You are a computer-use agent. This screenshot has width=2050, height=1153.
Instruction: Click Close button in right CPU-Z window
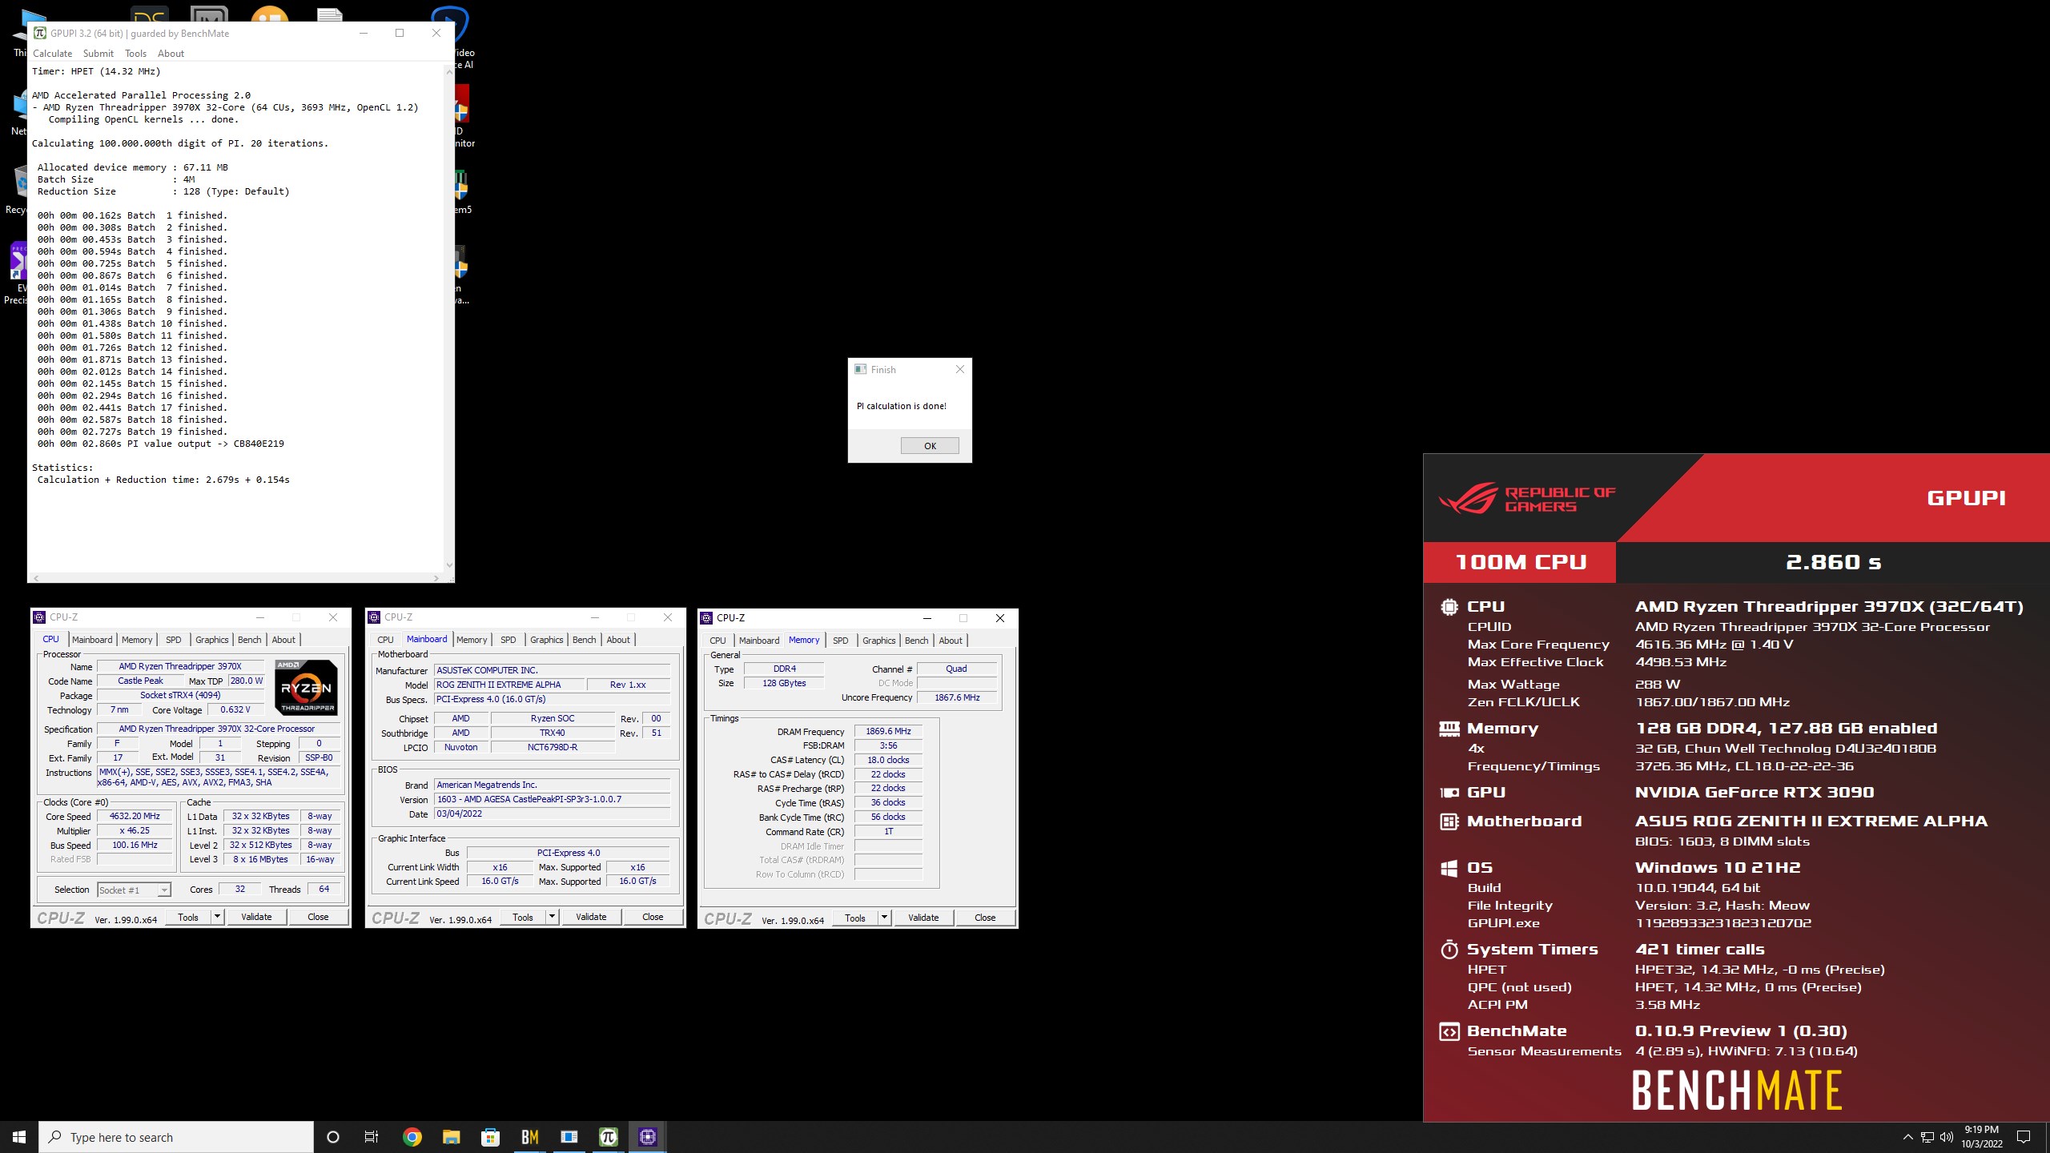(985, 918)
